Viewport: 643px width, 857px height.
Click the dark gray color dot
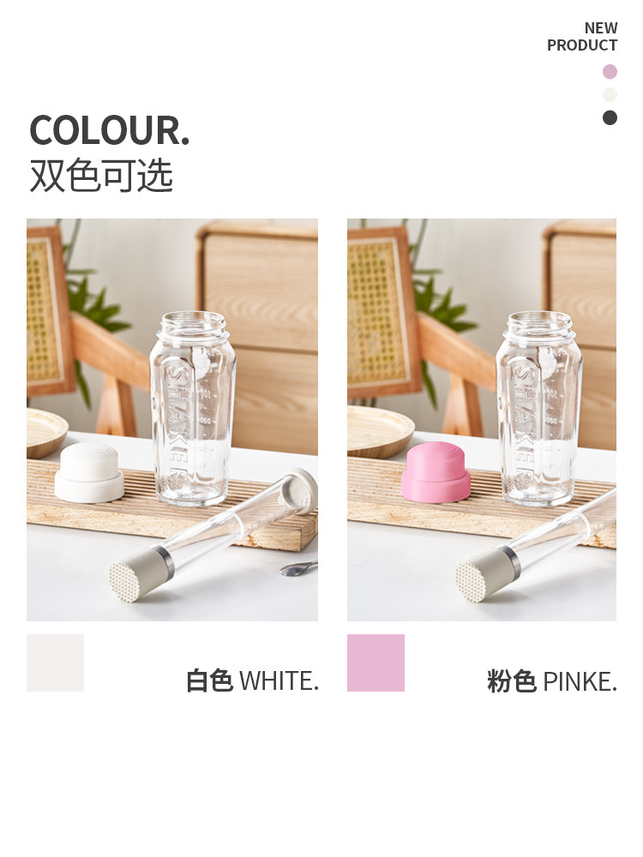point(610,117)
